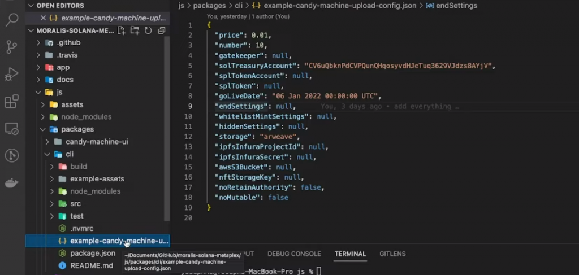Screen dimensions: 579x275
Task: Open the GitLens activity bar icon
Action: [x=12, y=155]
